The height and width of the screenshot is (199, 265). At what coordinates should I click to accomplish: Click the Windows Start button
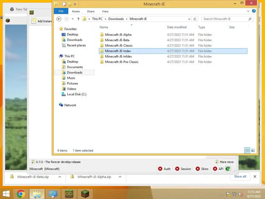pos(6,194)
